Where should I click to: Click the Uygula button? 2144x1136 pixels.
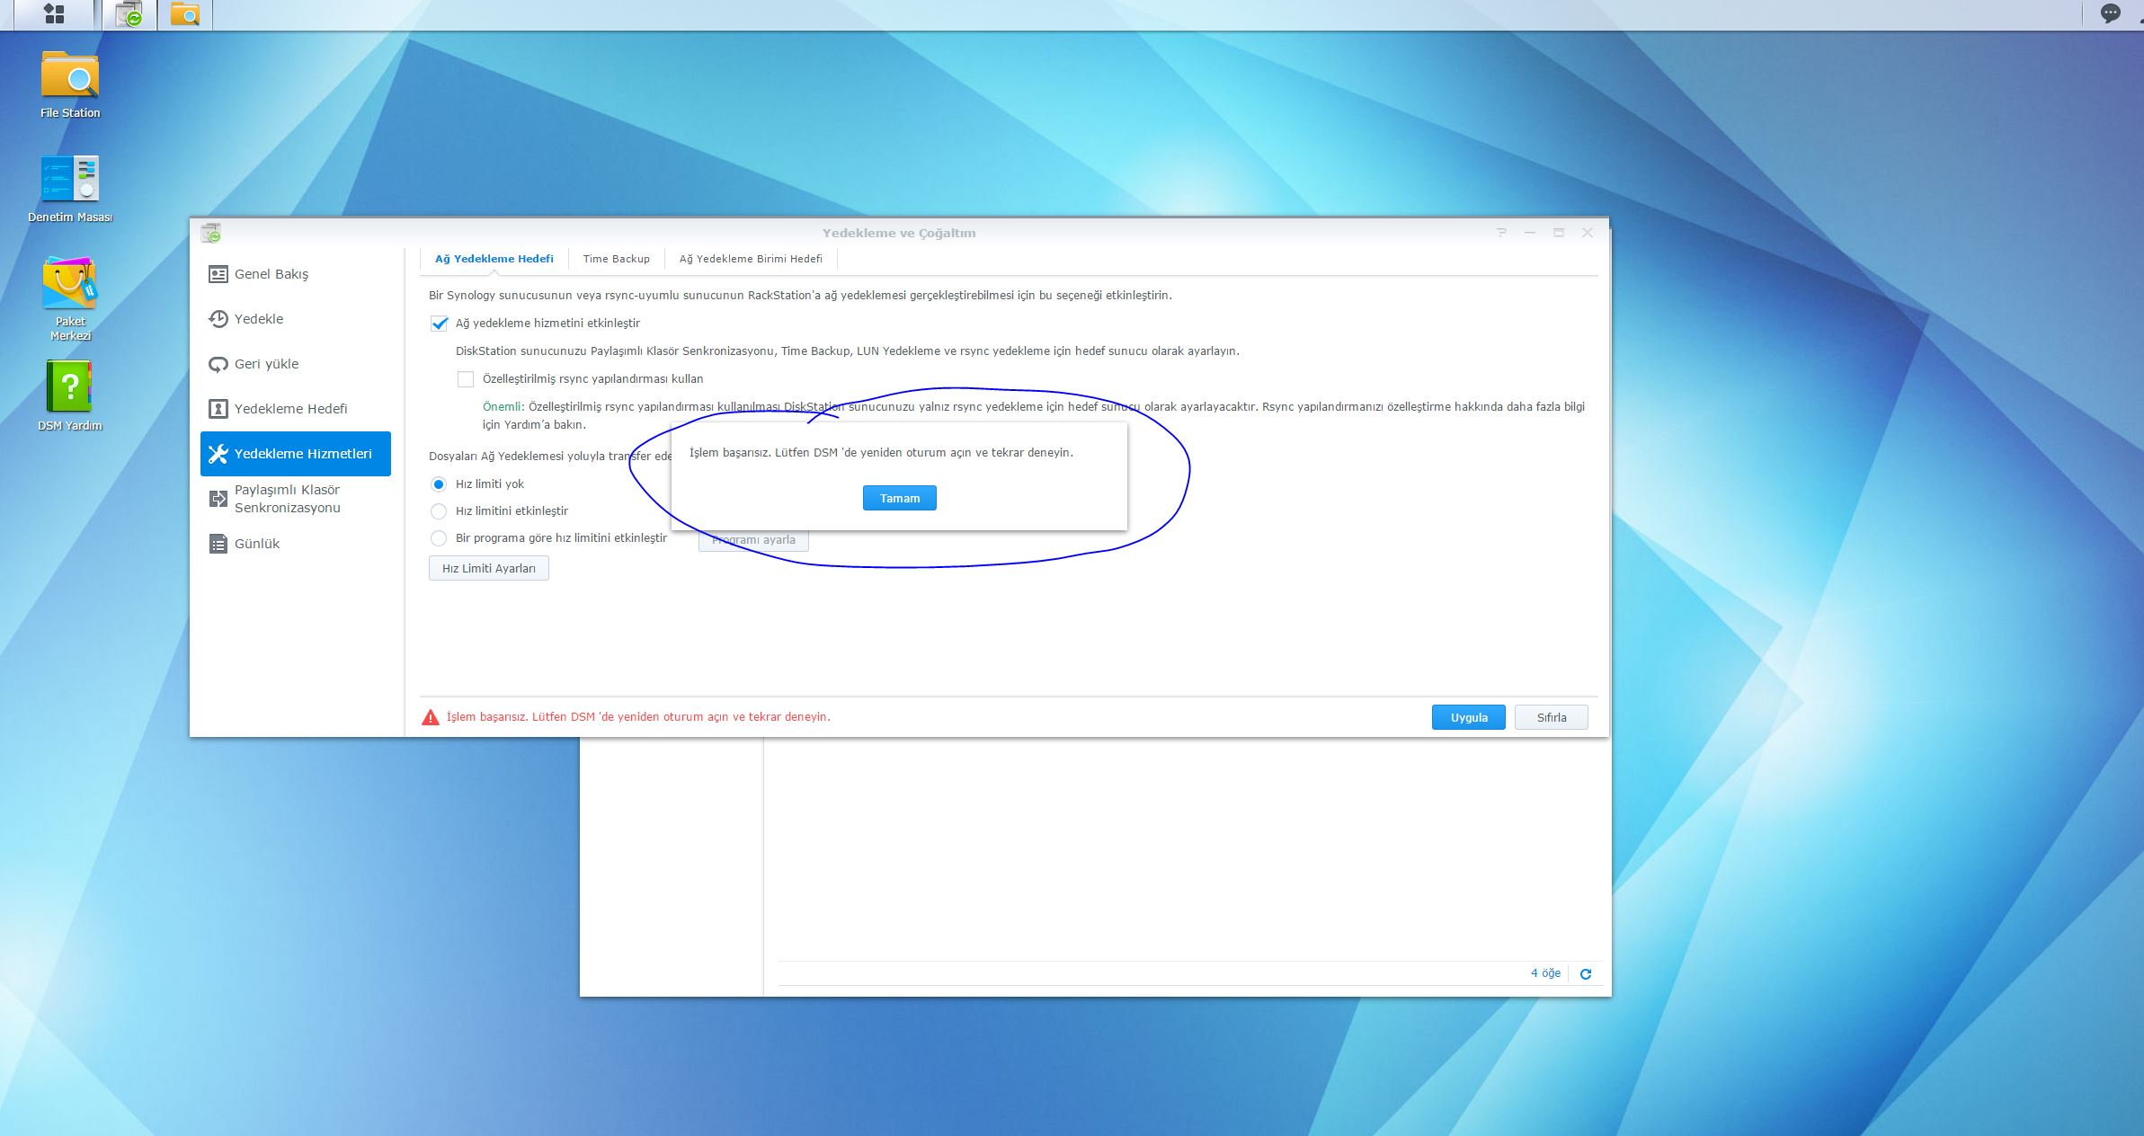click(1468, 717)
